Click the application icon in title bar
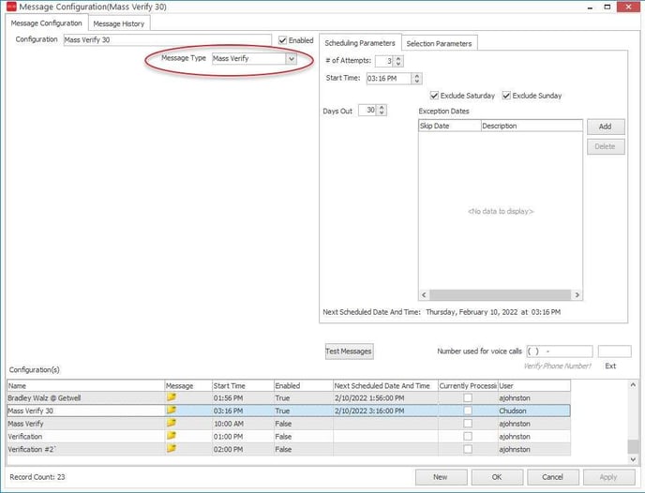This screenshot has height=493, width=645. coord(10,7)
